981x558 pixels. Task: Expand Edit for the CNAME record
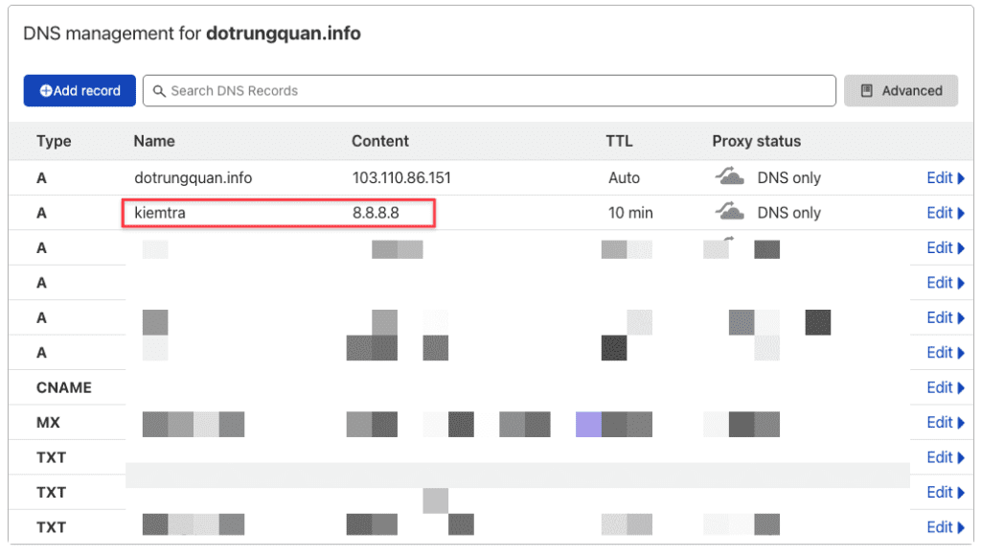click(x=945, y=387)
